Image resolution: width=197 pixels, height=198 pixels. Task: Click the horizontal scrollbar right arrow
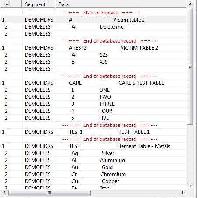183,193
